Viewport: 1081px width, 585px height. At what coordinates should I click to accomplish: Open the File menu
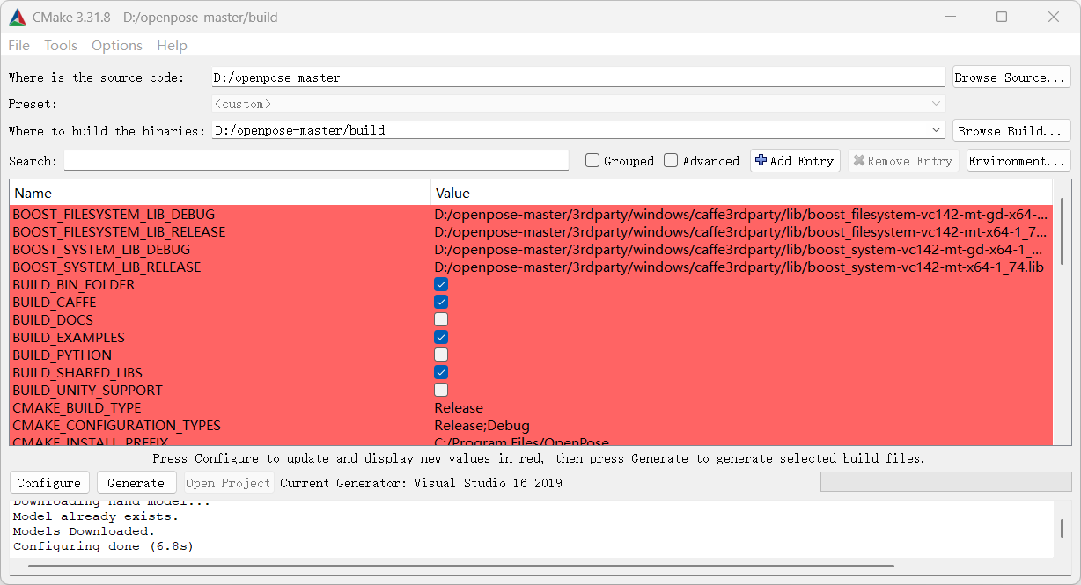(x=18, y=45)
